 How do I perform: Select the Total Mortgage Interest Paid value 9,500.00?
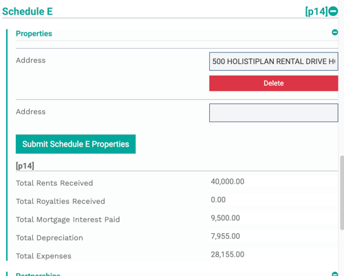[x=226, y=218]
